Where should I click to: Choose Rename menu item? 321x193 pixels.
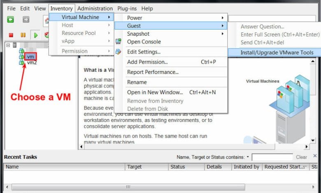(171, 82)
